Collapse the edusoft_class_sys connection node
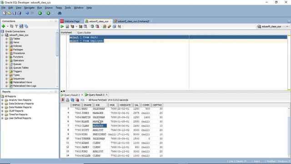 [x=2, y=35]
